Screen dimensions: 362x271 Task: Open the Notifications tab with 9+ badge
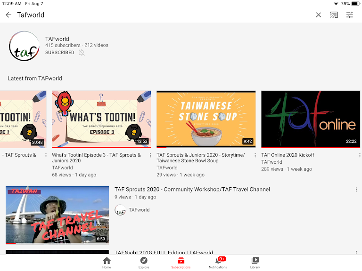pos(218,263)
